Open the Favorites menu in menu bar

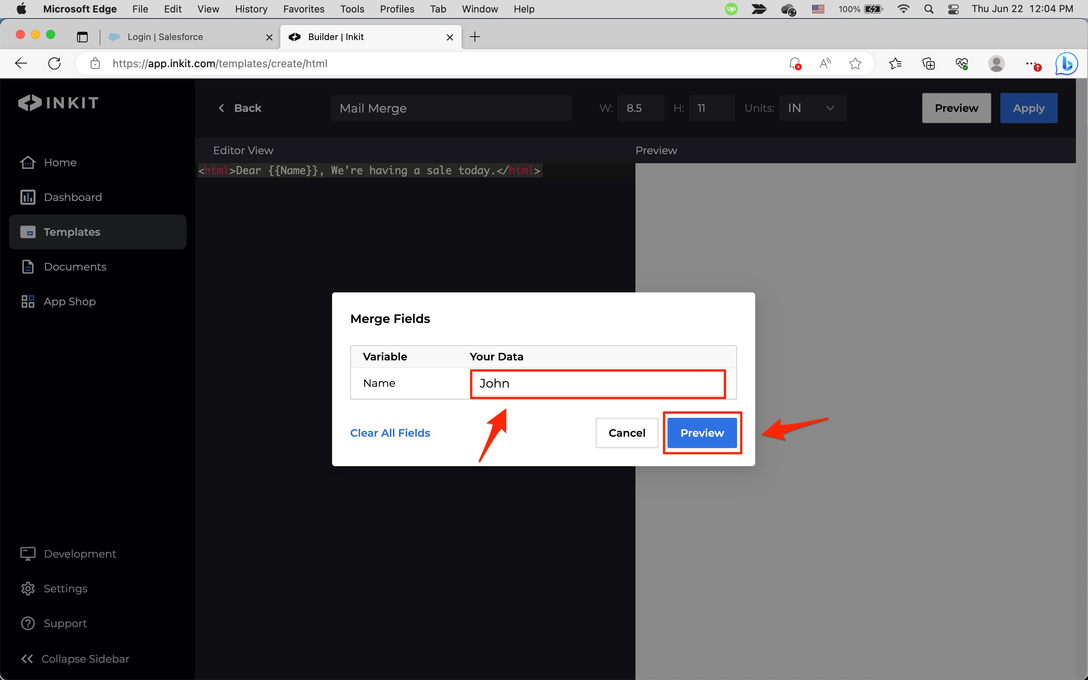click(303, 9)
